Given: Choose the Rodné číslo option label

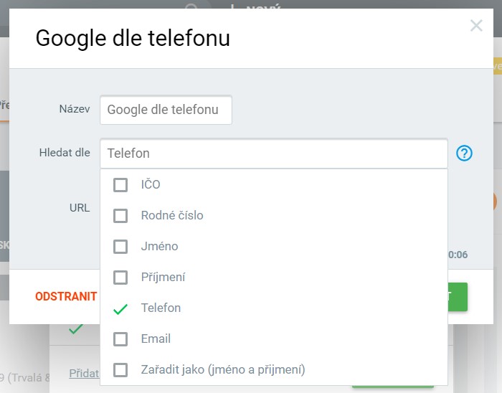Looking at the screenshot, I should (x=172, y=216).
